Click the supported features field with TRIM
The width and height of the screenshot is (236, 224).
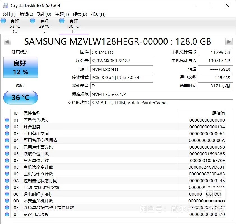tap(161, 103)
